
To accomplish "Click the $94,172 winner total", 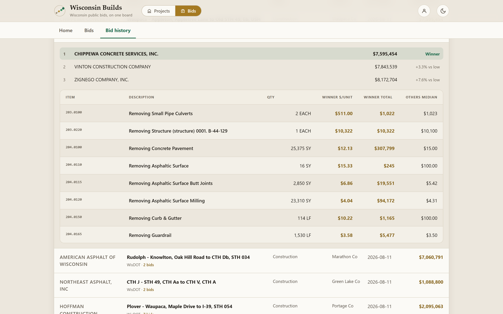I will [x=386, y=201].
